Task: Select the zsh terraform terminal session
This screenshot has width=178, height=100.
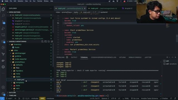Action: point(170,64)
